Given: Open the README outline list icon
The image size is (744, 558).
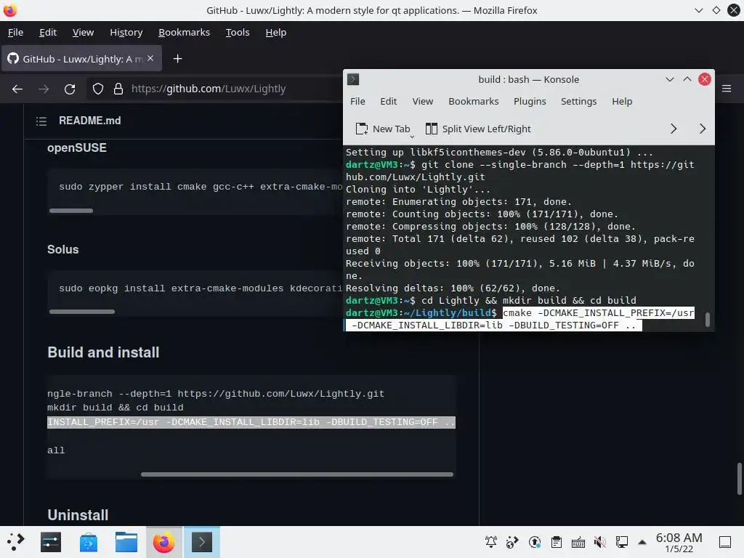Looking at the screenshot, I should pyautogui.click(x=41, y=121).
